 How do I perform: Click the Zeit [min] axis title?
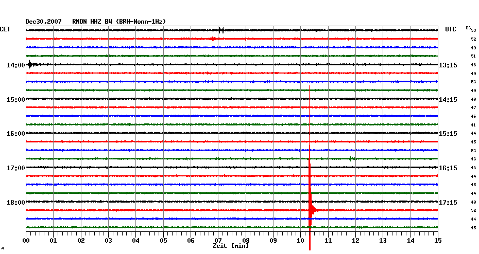(231, 246)
